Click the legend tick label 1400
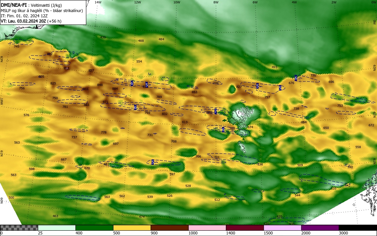 point(231,233)
